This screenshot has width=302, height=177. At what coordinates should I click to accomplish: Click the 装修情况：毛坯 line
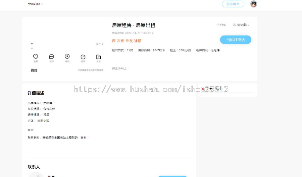(x=39, y=115)
